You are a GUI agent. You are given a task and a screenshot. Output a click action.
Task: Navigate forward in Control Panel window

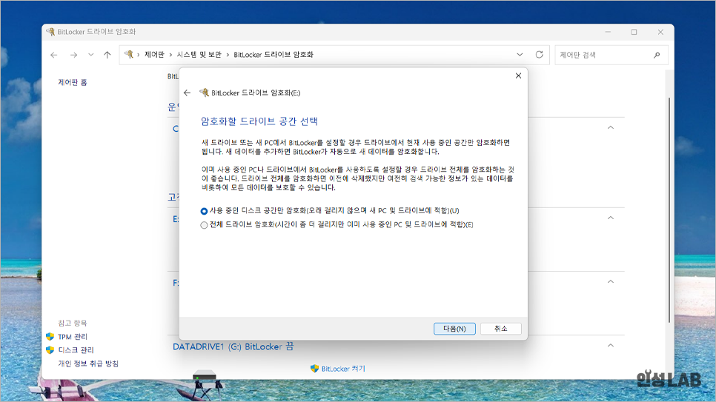tap(73, 55)
